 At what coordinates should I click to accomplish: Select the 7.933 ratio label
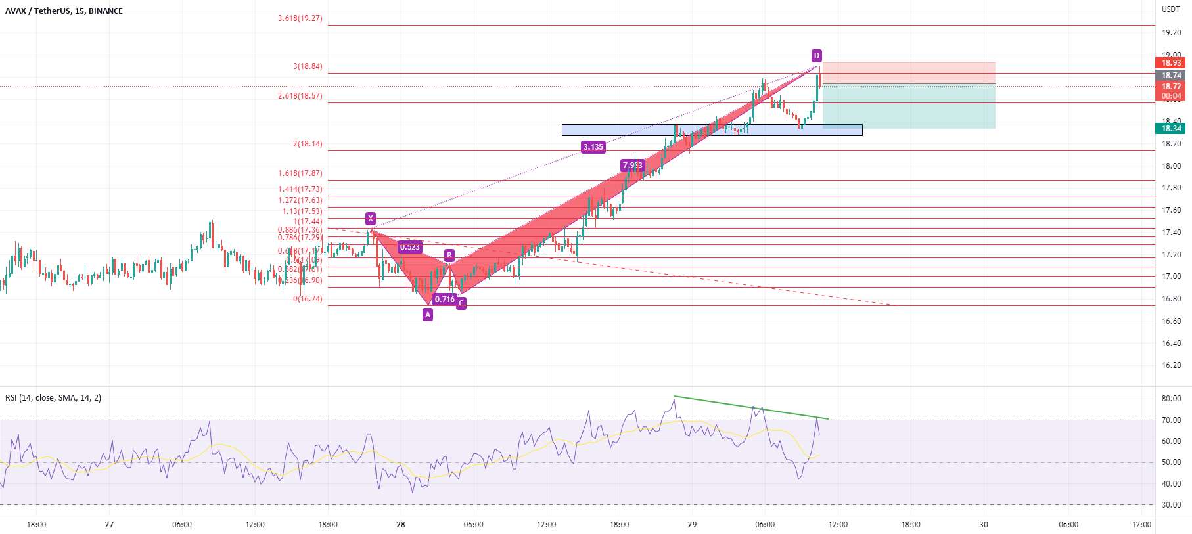(632, 166)
